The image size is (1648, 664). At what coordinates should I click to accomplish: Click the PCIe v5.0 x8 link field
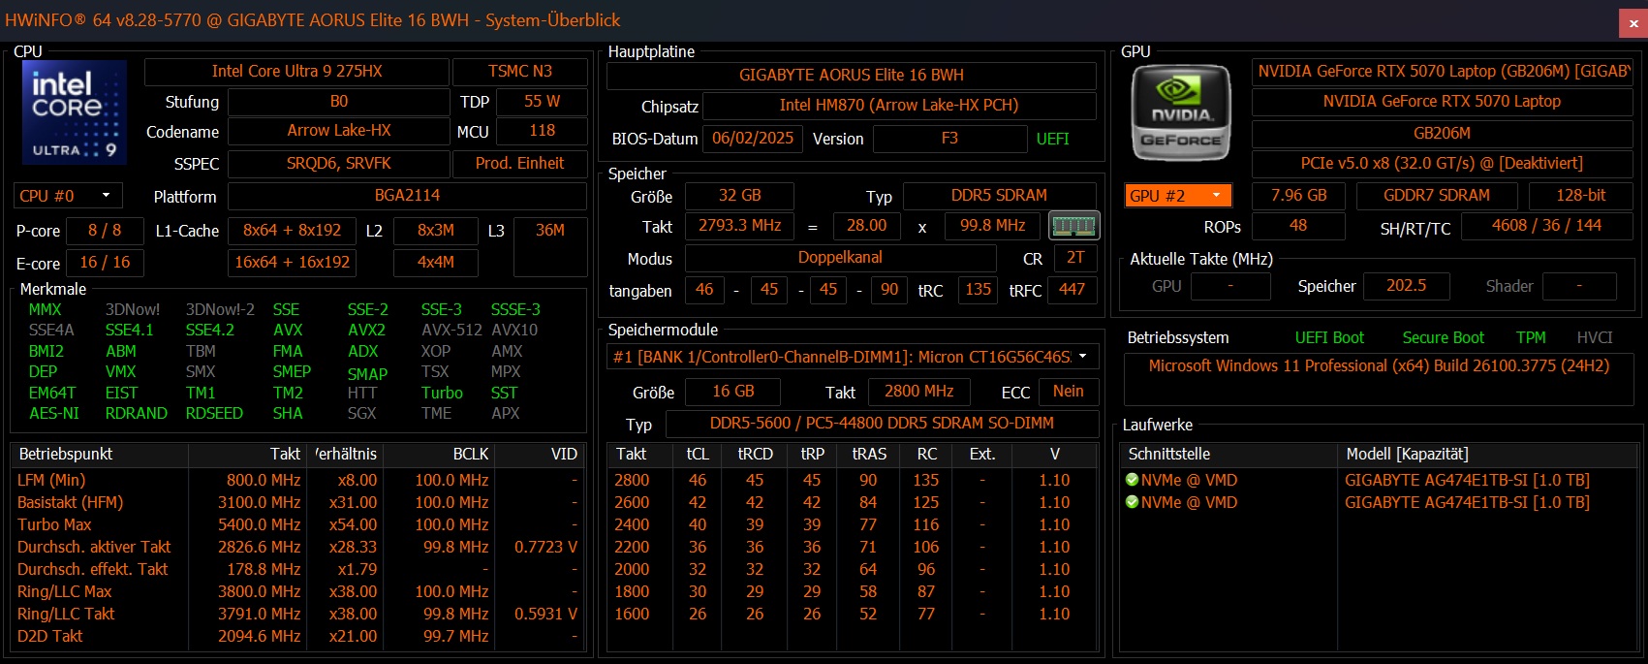[1443, 164]
